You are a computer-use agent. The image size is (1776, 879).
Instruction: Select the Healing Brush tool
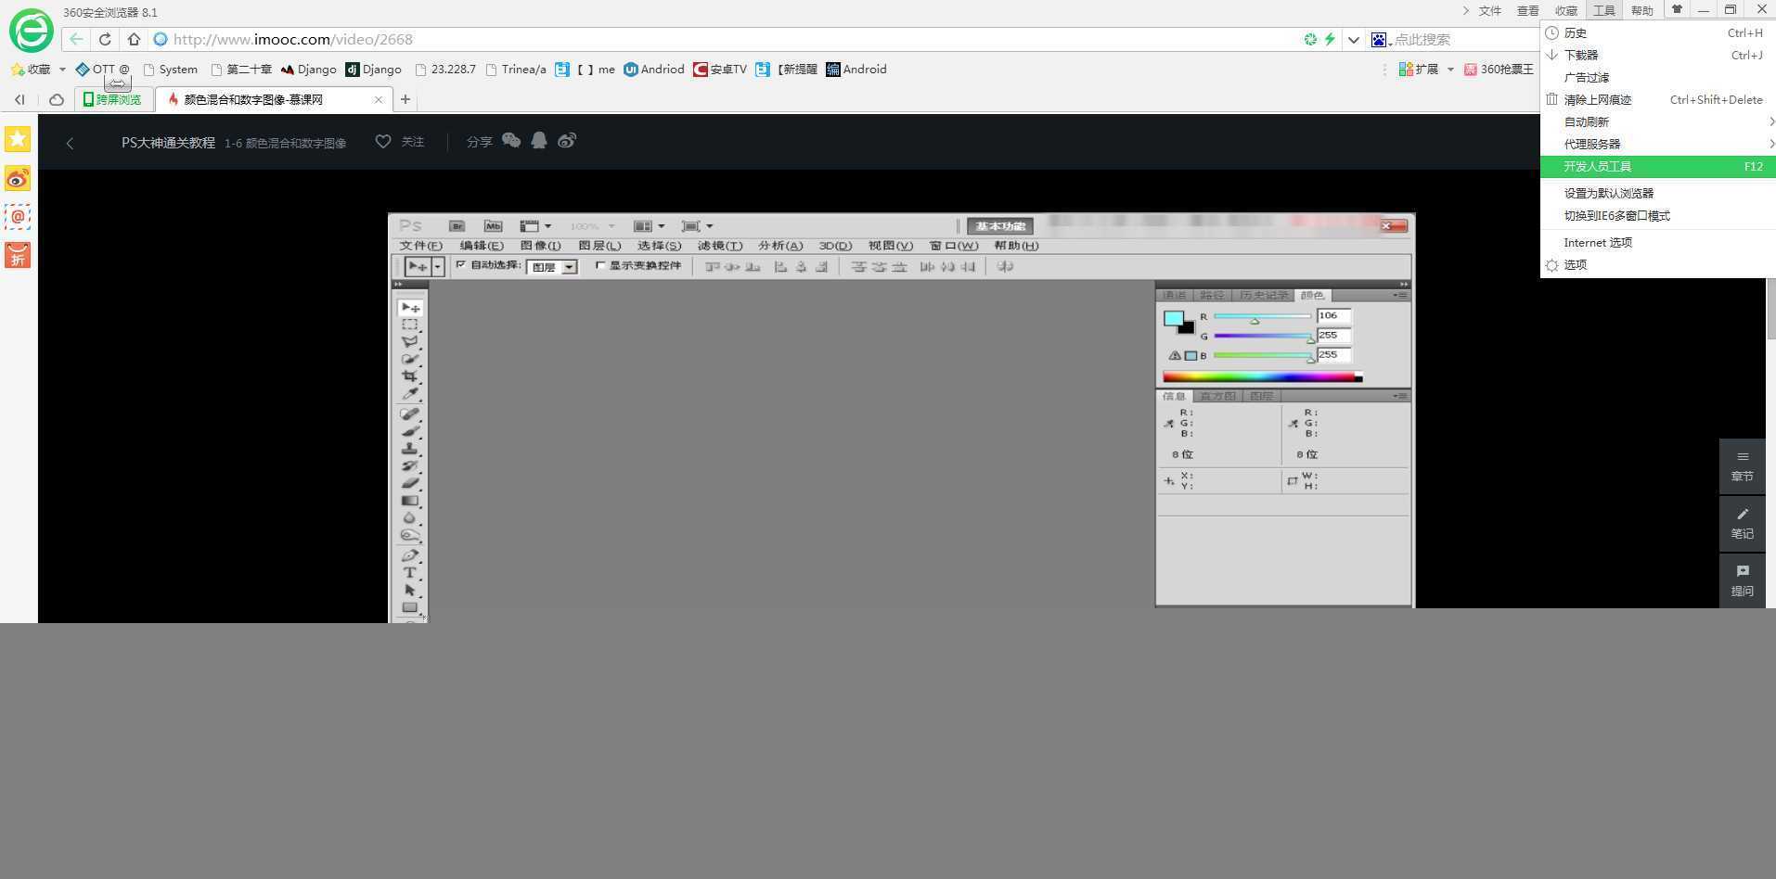(x=410, y=414)
